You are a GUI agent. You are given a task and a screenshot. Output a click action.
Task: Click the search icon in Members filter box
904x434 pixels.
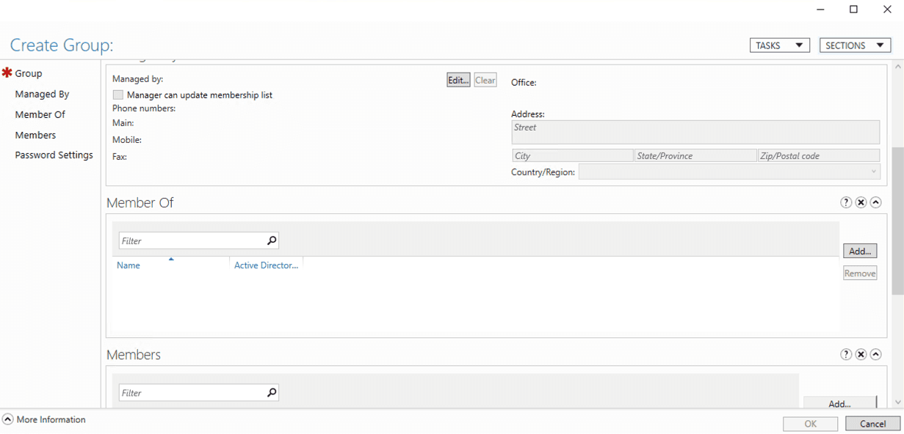pos(271,392)
